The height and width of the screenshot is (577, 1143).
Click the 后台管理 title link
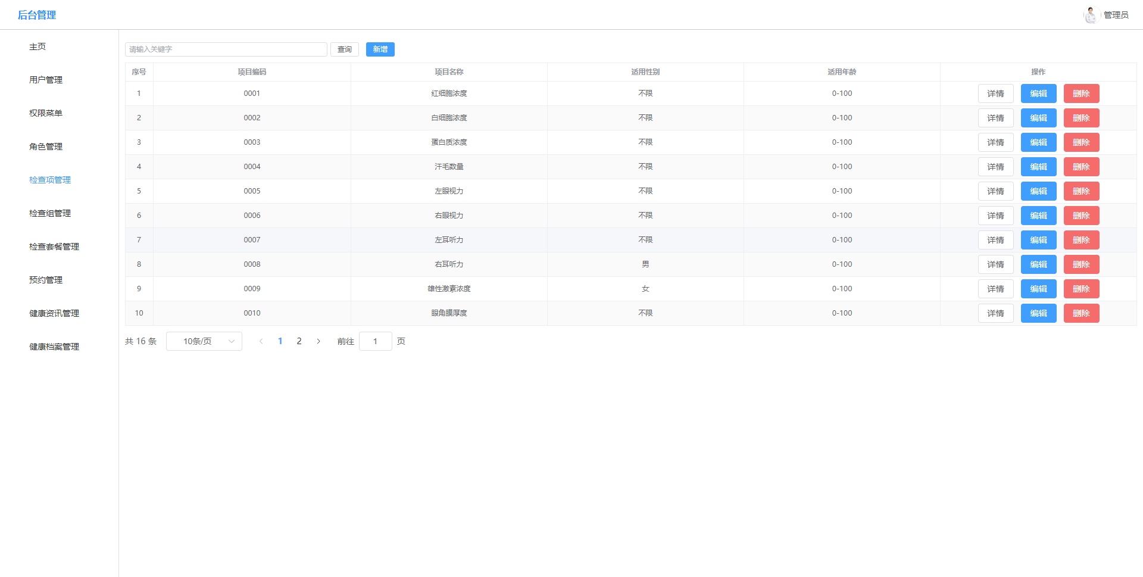[x=37, y=15]
